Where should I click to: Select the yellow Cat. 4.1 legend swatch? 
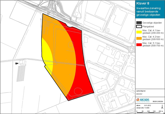point(139,32)
